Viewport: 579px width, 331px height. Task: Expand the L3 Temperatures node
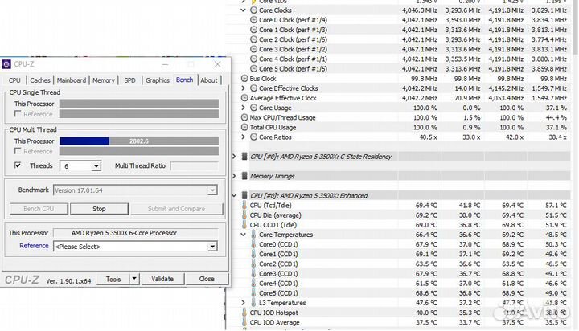coord(243,303)
